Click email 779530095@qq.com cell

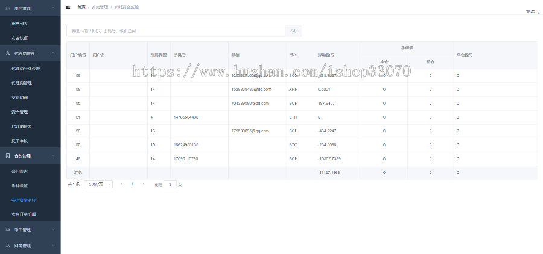pos(250,131)
